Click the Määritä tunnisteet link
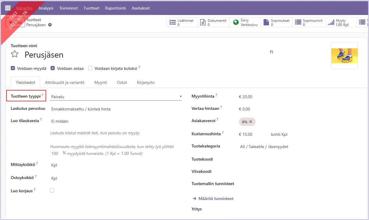 point(216,199)
